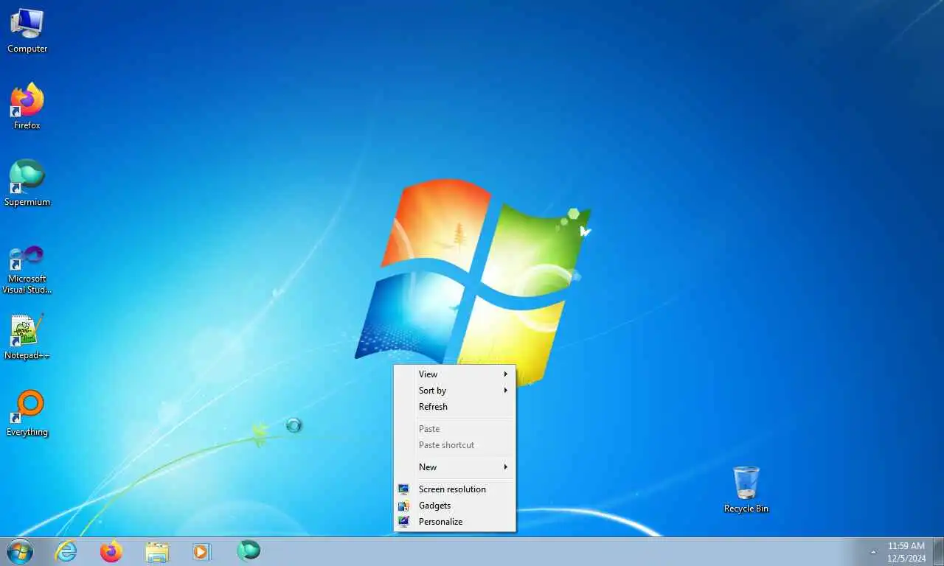Select the Computer desktop icon
This screenshot has width=944, height=566.
(27, 31)
